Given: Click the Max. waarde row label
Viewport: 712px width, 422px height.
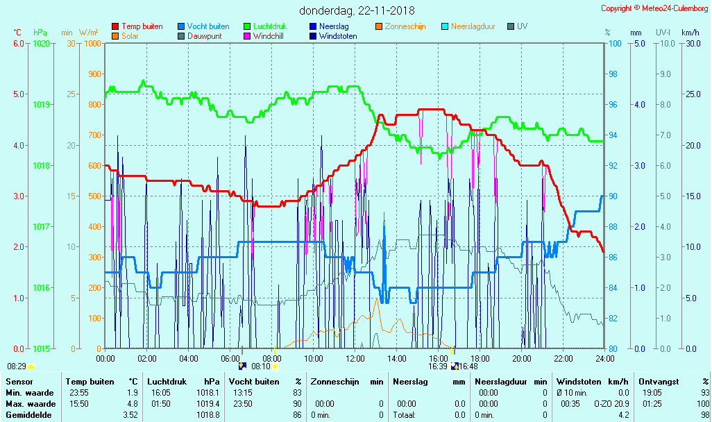Looking at the screenshot, I should [x=31, y=403].
